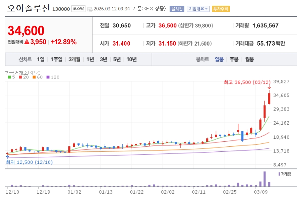This screenshot has height=200, width=297.
Task: View the 10년 line chart
Action: coord(131,59)
